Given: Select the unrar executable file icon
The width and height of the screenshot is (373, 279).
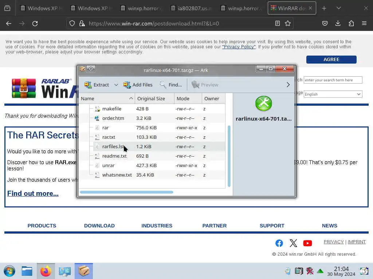Looking at the screenshot, I should tap(97, 166).
